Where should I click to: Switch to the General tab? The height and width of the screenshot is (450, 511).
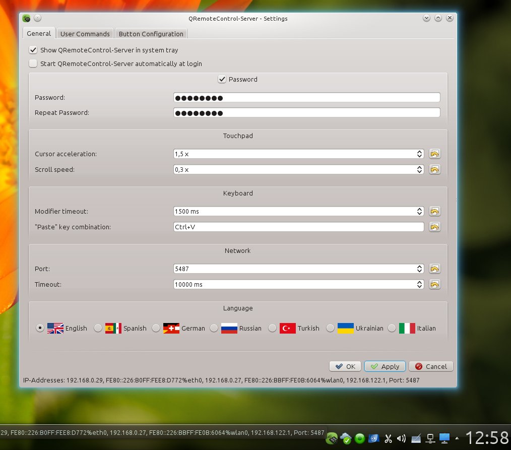coord(39,33)
